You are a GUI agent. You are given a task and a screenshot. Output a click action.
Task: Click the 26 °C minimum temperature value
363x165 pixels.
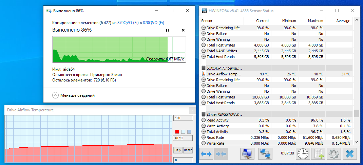(291, 74)
